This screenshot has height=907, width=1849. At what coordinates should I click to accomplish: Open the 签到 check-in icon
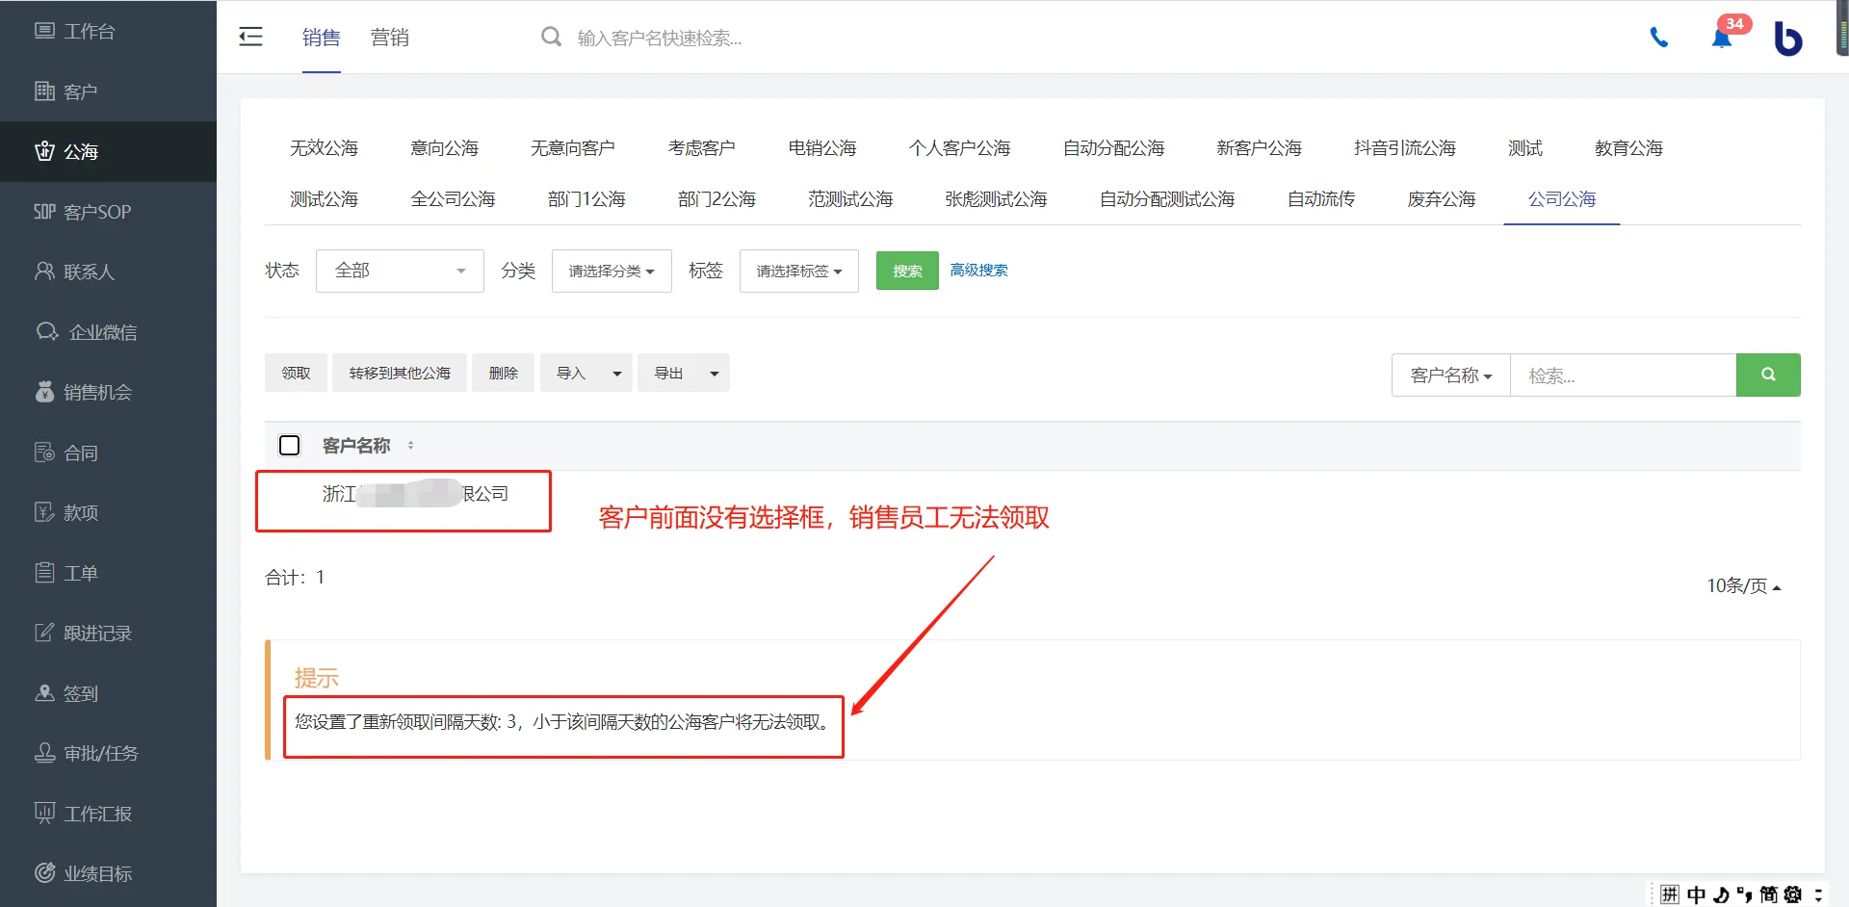tap(44, 693)
